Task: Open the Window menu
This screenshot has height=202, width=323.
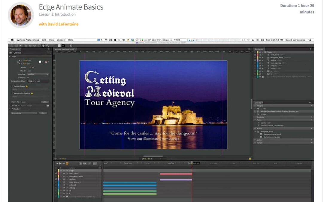Action: pos(61,40)
